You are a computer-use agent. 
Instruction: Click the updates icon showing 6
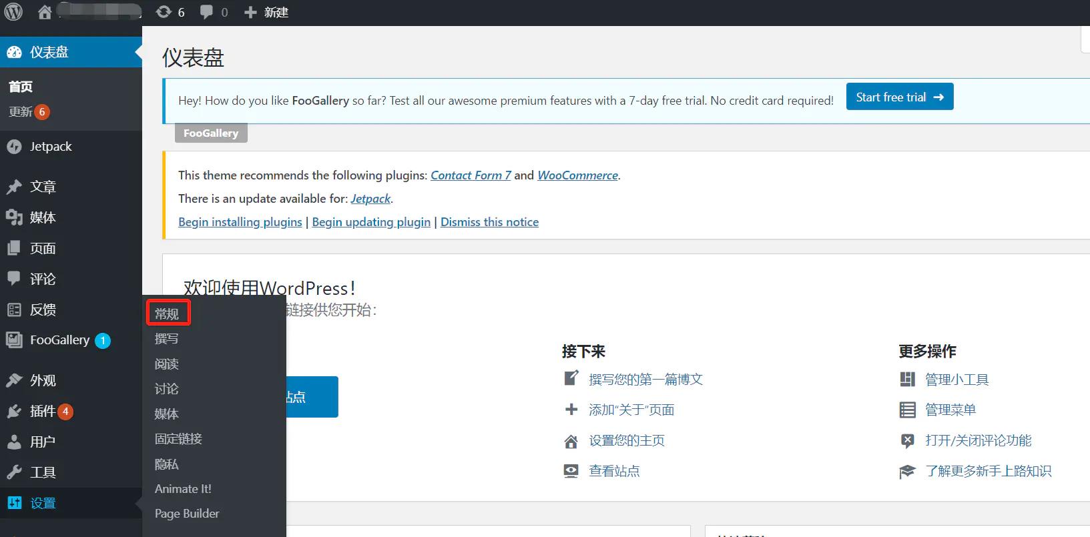tap(164, 12)
